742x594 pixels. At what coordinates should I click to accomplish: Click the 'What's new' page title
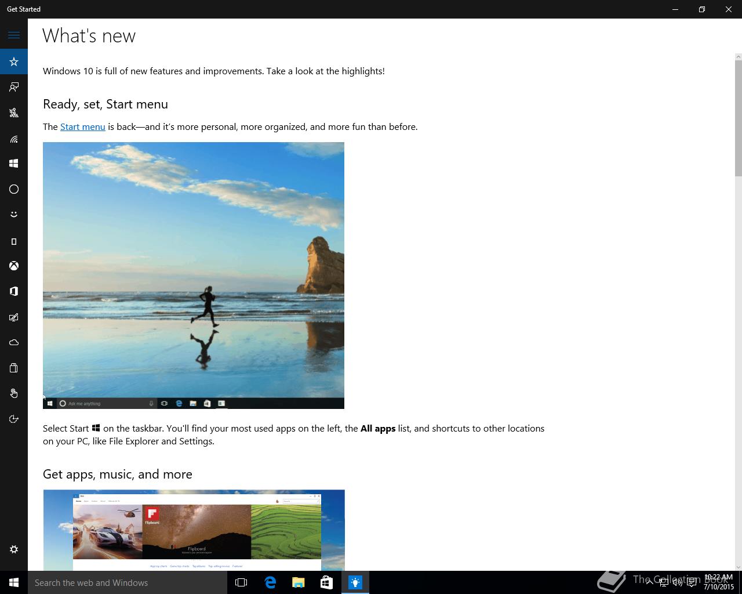click(89, 35)
